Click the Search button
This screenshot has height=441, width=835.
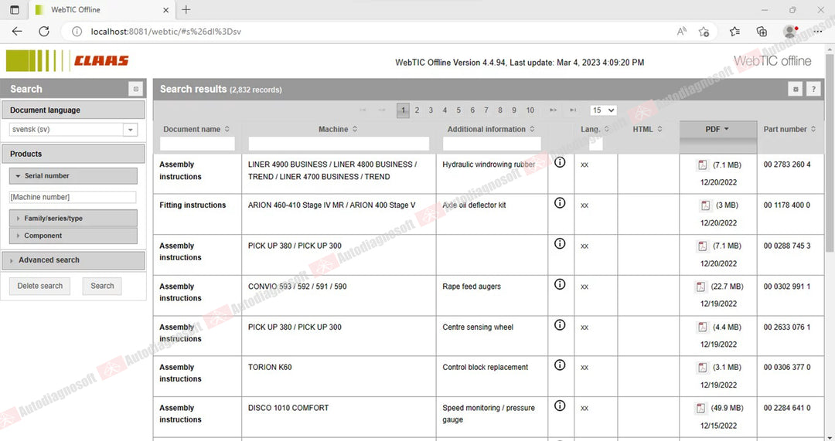102,286
